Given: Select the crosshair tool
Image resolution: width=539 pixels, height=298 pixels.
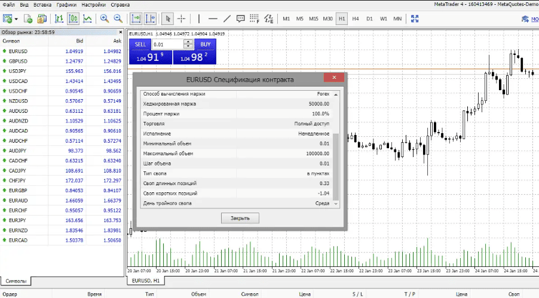Looking at the screenshot, I should pyautogui.click(x=181, y=19).
